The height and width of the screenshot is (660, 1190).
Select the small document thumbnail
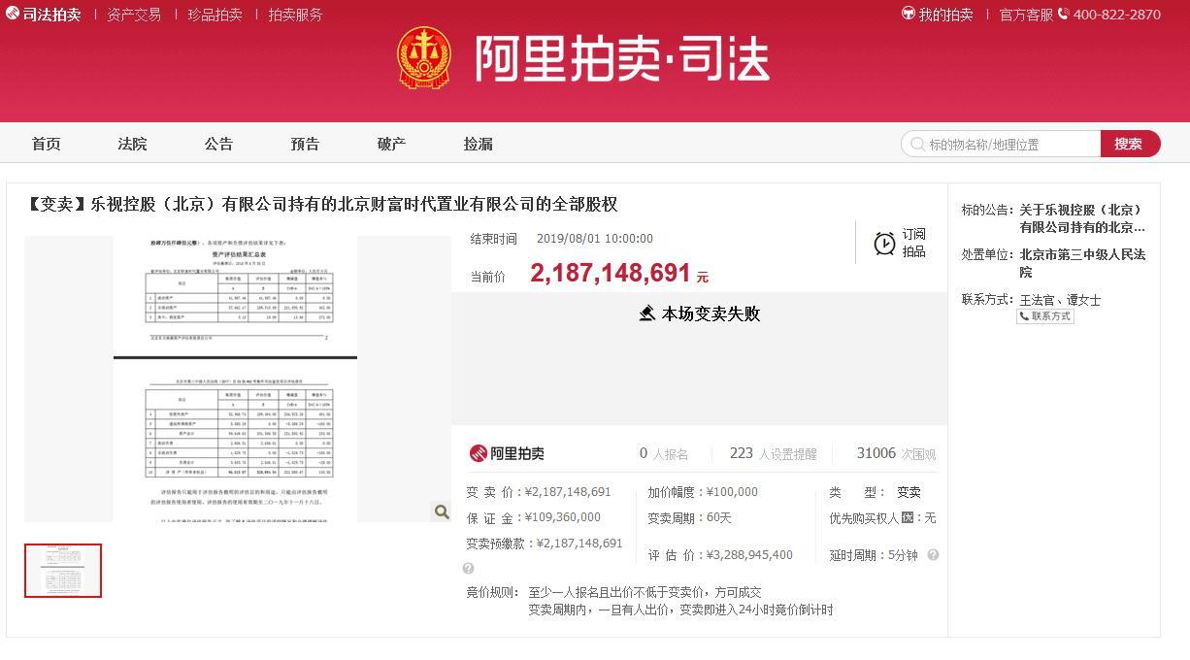pos(63,571)
